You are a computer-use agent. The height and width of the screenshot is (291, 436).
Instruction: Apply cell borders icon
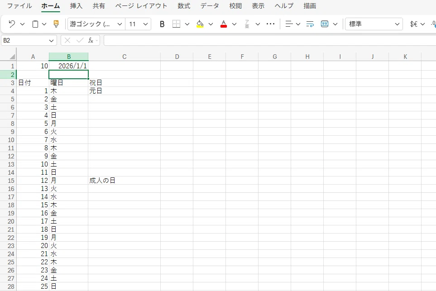click(x=176, y=24)
